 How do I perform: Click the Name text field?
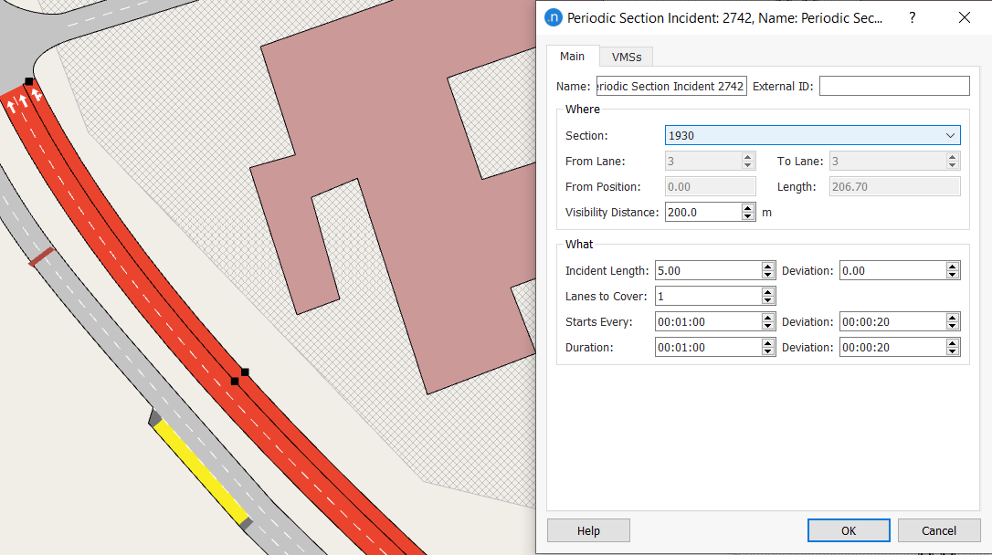click(671, 86)
